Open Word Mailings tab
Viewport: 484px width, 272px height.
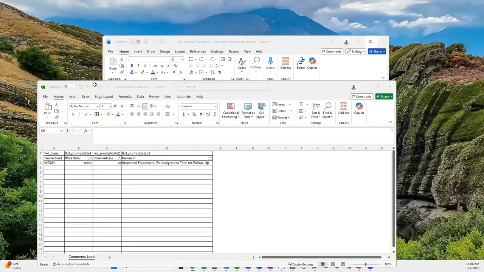(x=217, y=51)
